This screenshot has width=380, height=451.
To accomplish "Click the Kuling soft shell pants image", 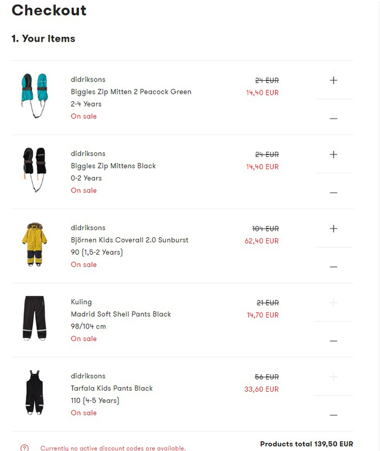I will 34,318.
